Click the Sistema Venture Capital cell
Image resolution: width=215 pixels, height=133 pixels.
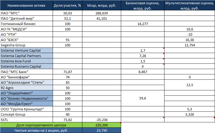pos(26,50)
